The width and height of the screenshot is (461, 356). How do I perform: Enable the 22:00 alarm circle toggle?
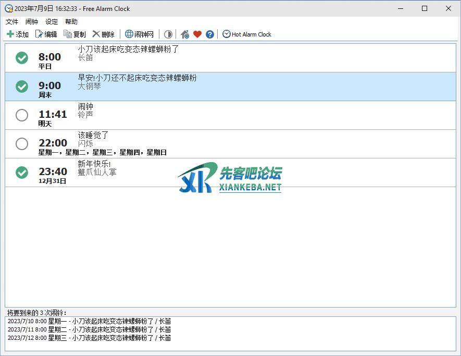pos(22,144)
